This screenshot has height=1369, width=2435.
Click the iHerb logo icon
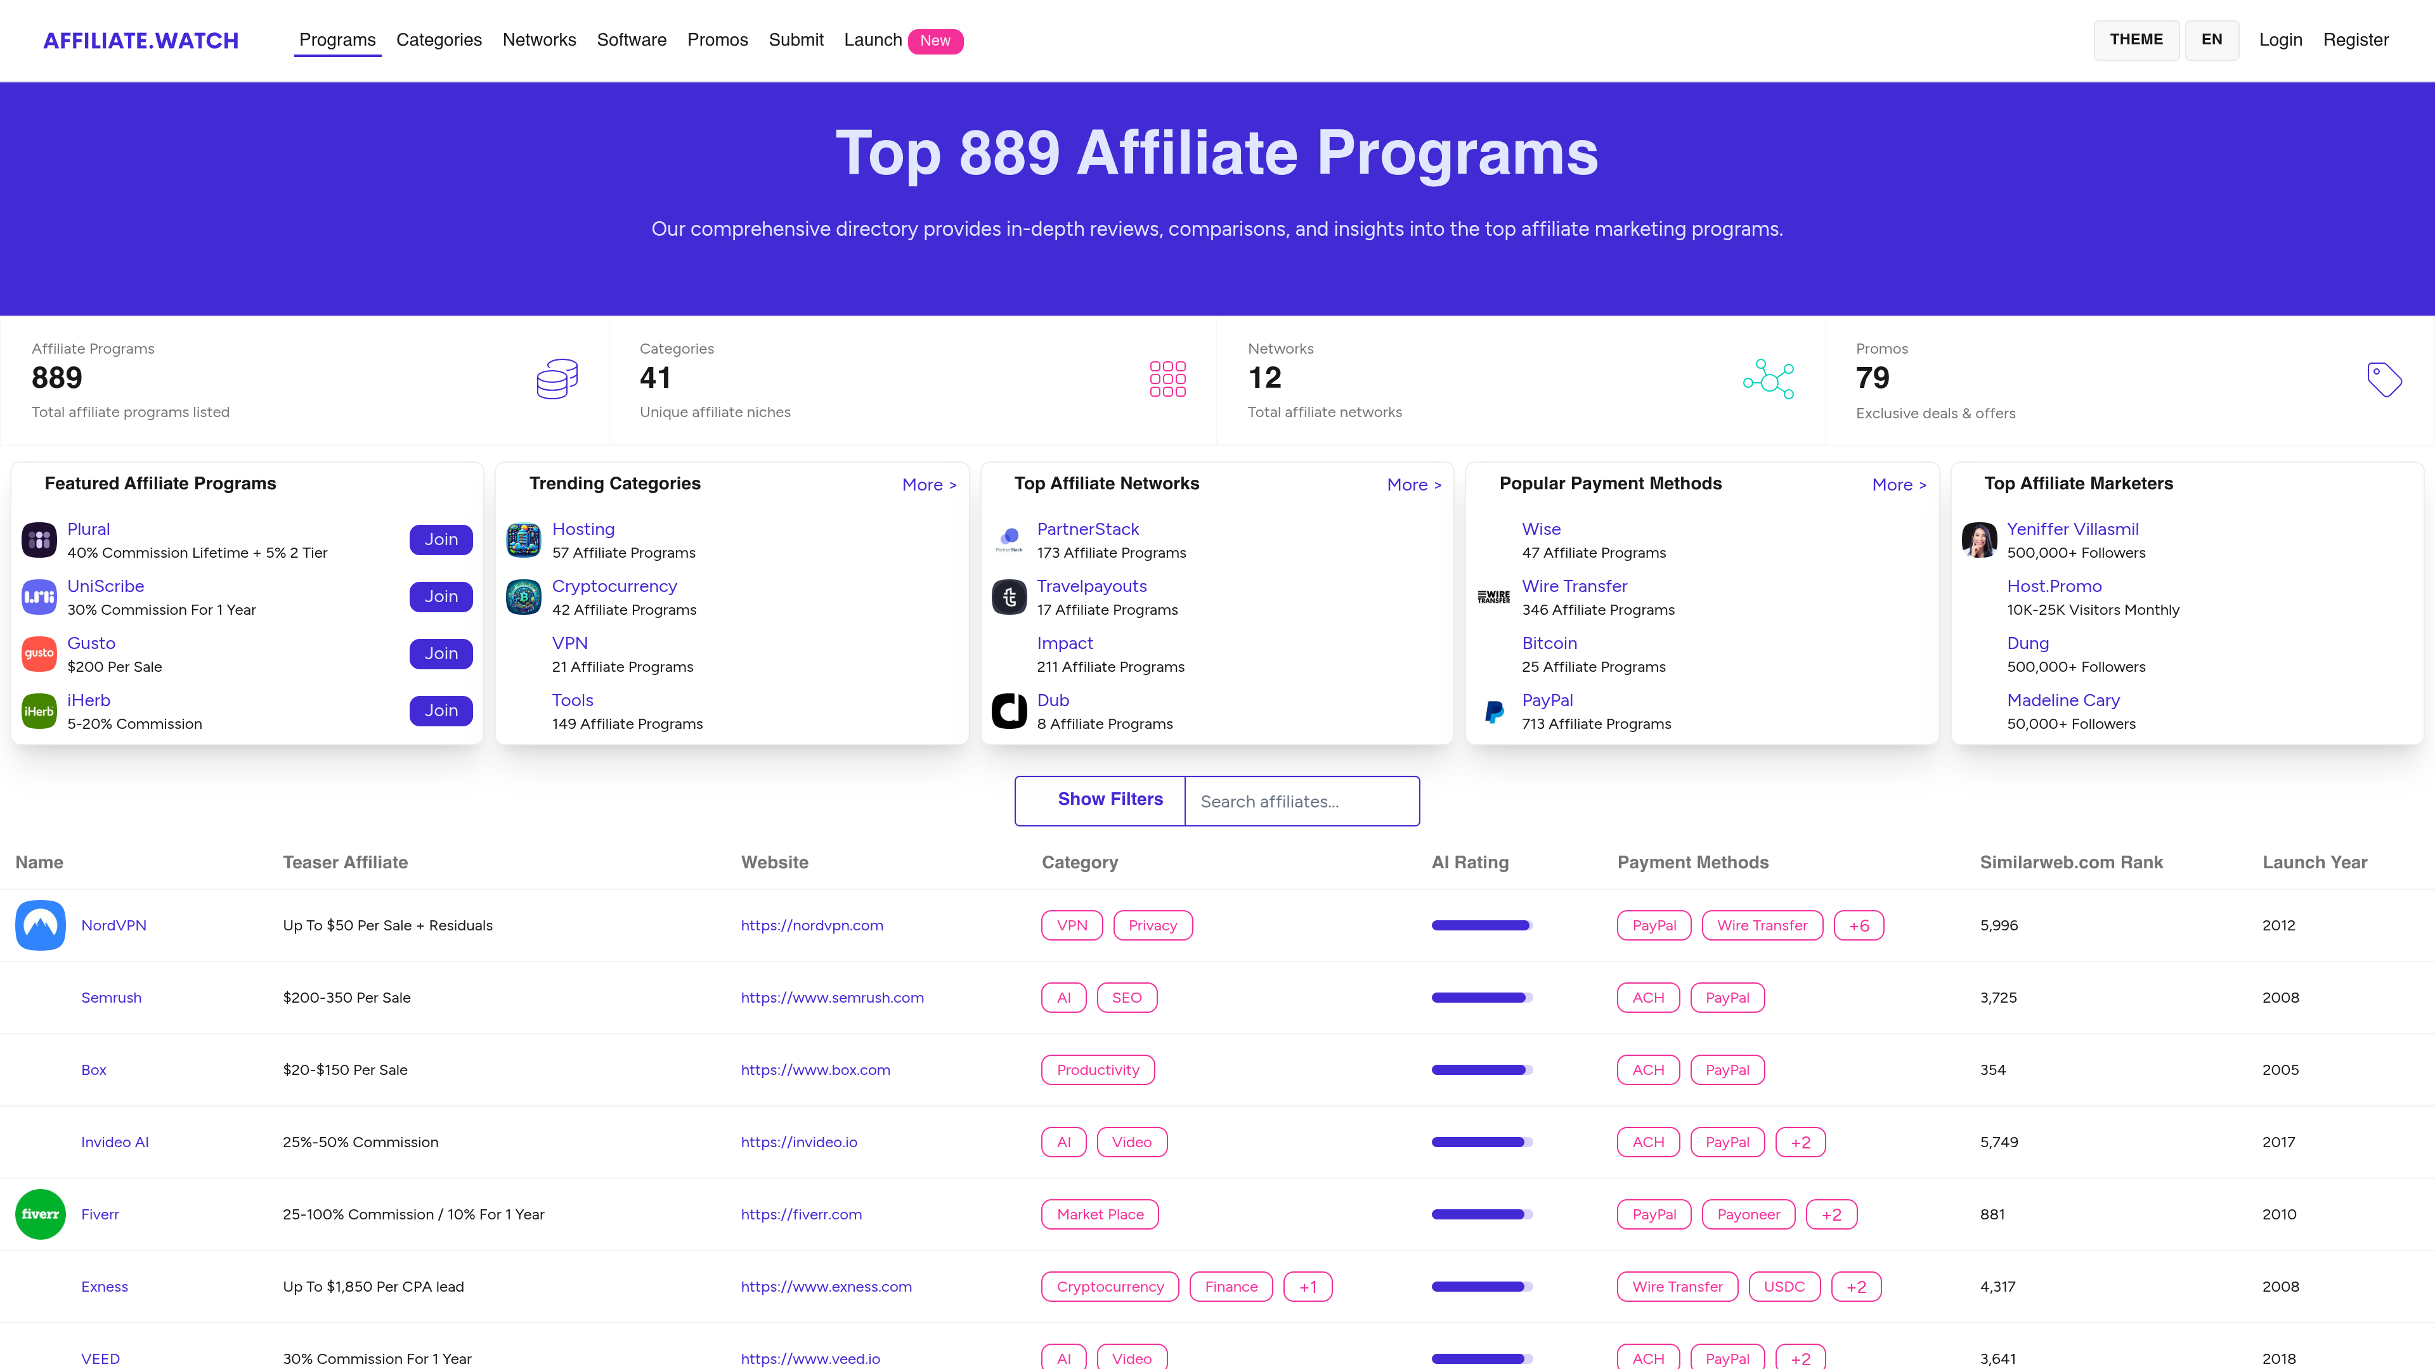tap(39, 710)
